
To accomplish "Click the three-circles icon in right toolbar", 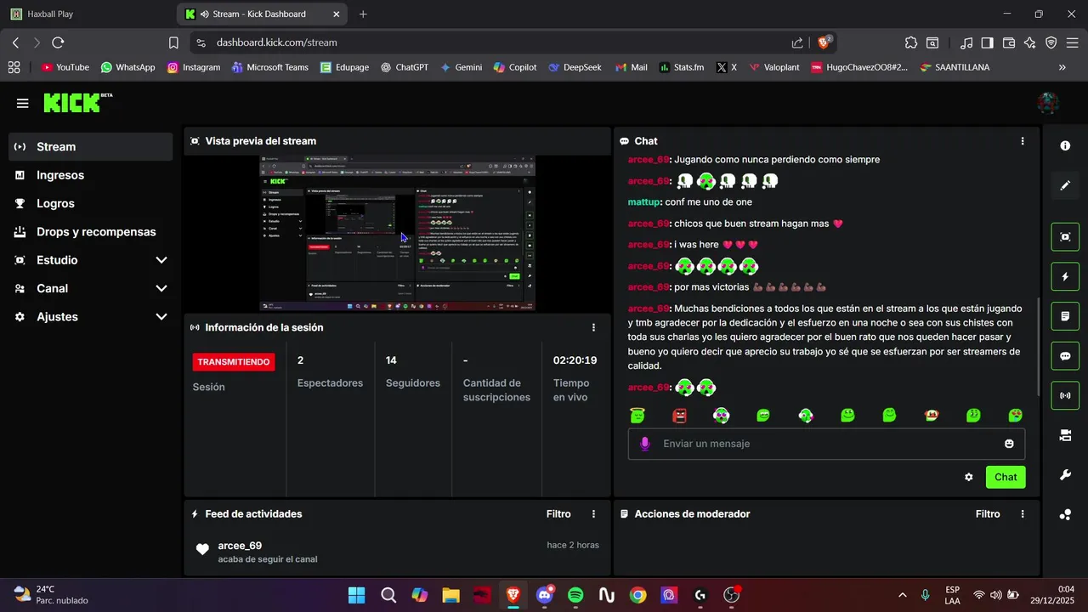I will coord(1065,514).
